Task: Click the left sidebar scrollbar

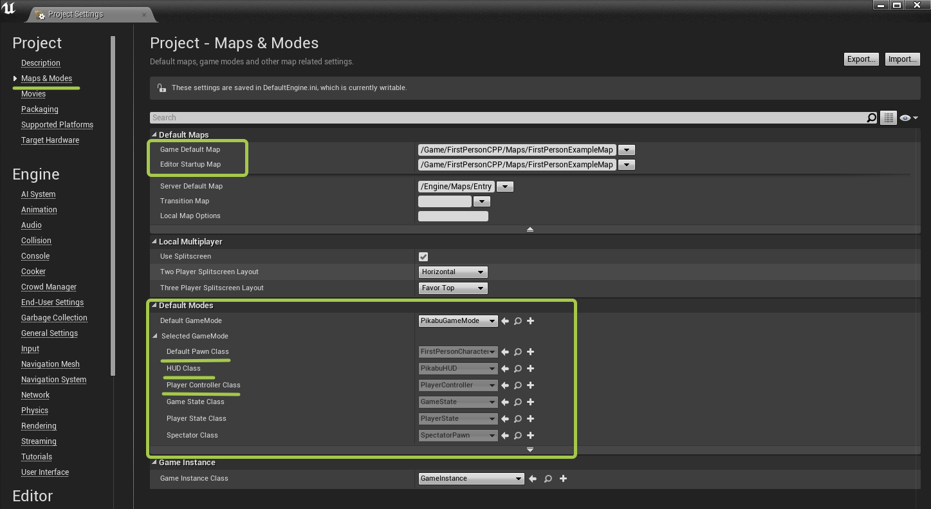Action: pos(113,206)
